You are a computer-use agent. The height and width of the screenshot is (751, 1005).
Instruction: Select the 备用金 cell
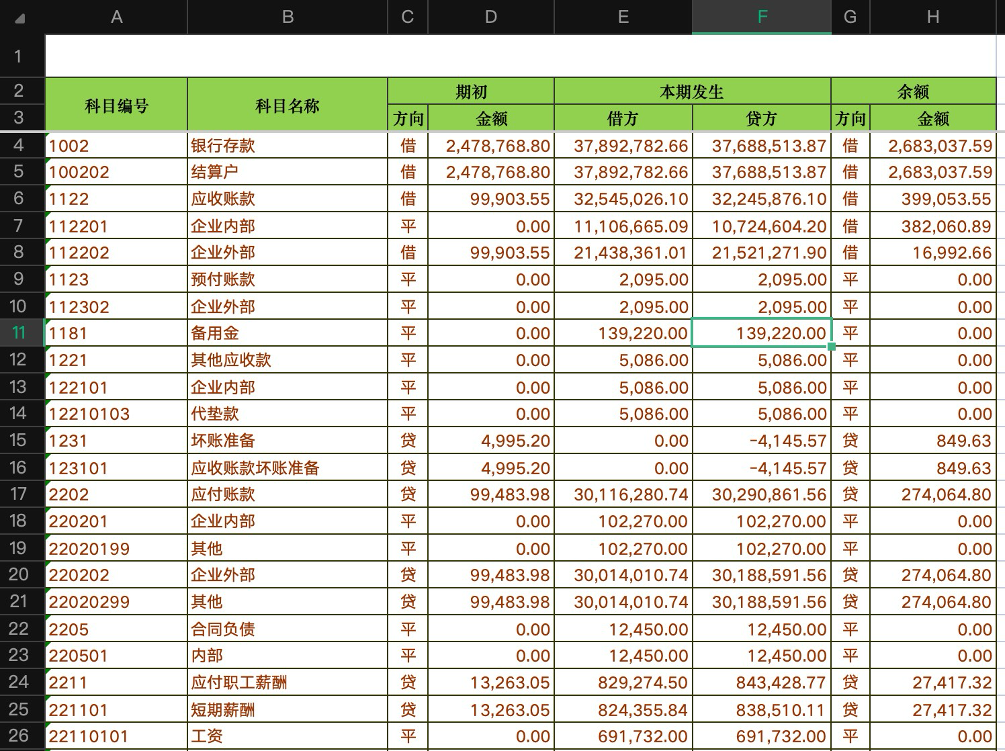pyautogui.click(x=288, y=333)
